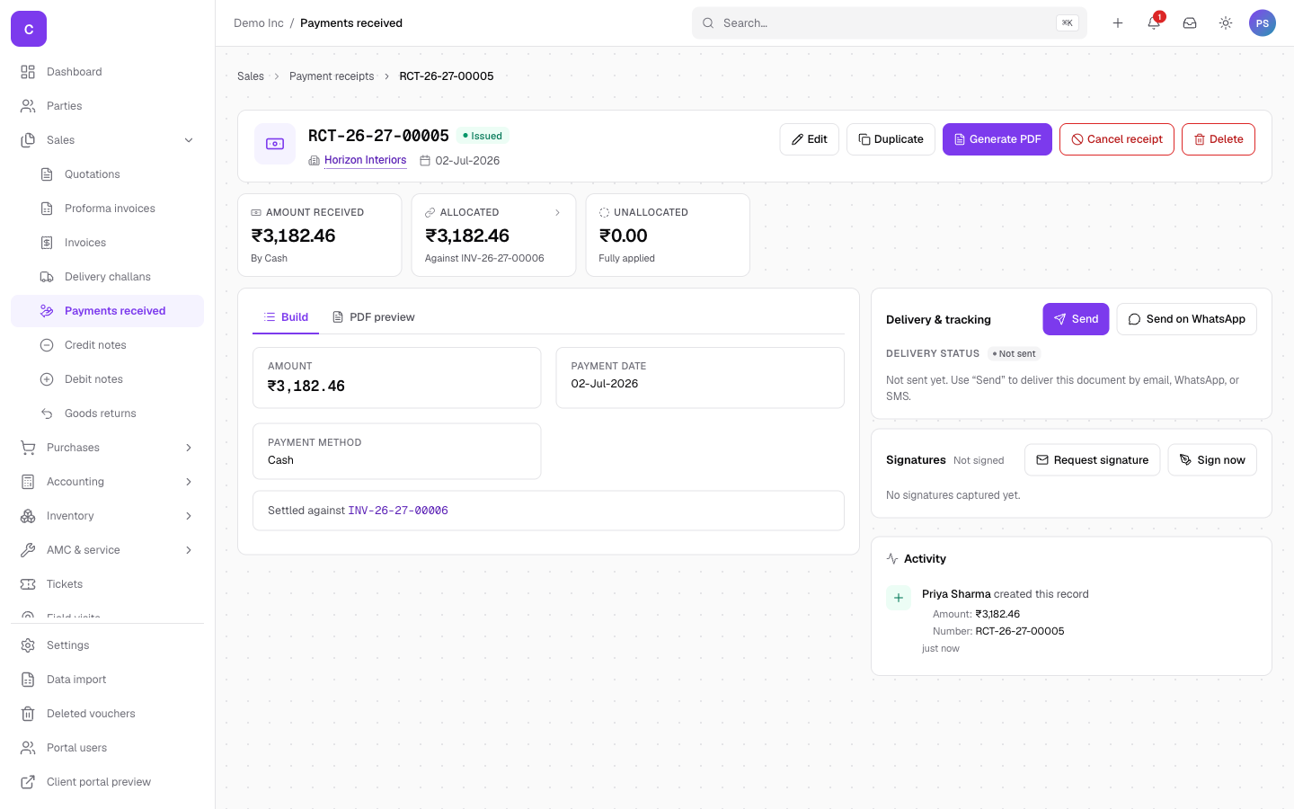
Task: Click Cancel receipt button
Action: 1117,139
